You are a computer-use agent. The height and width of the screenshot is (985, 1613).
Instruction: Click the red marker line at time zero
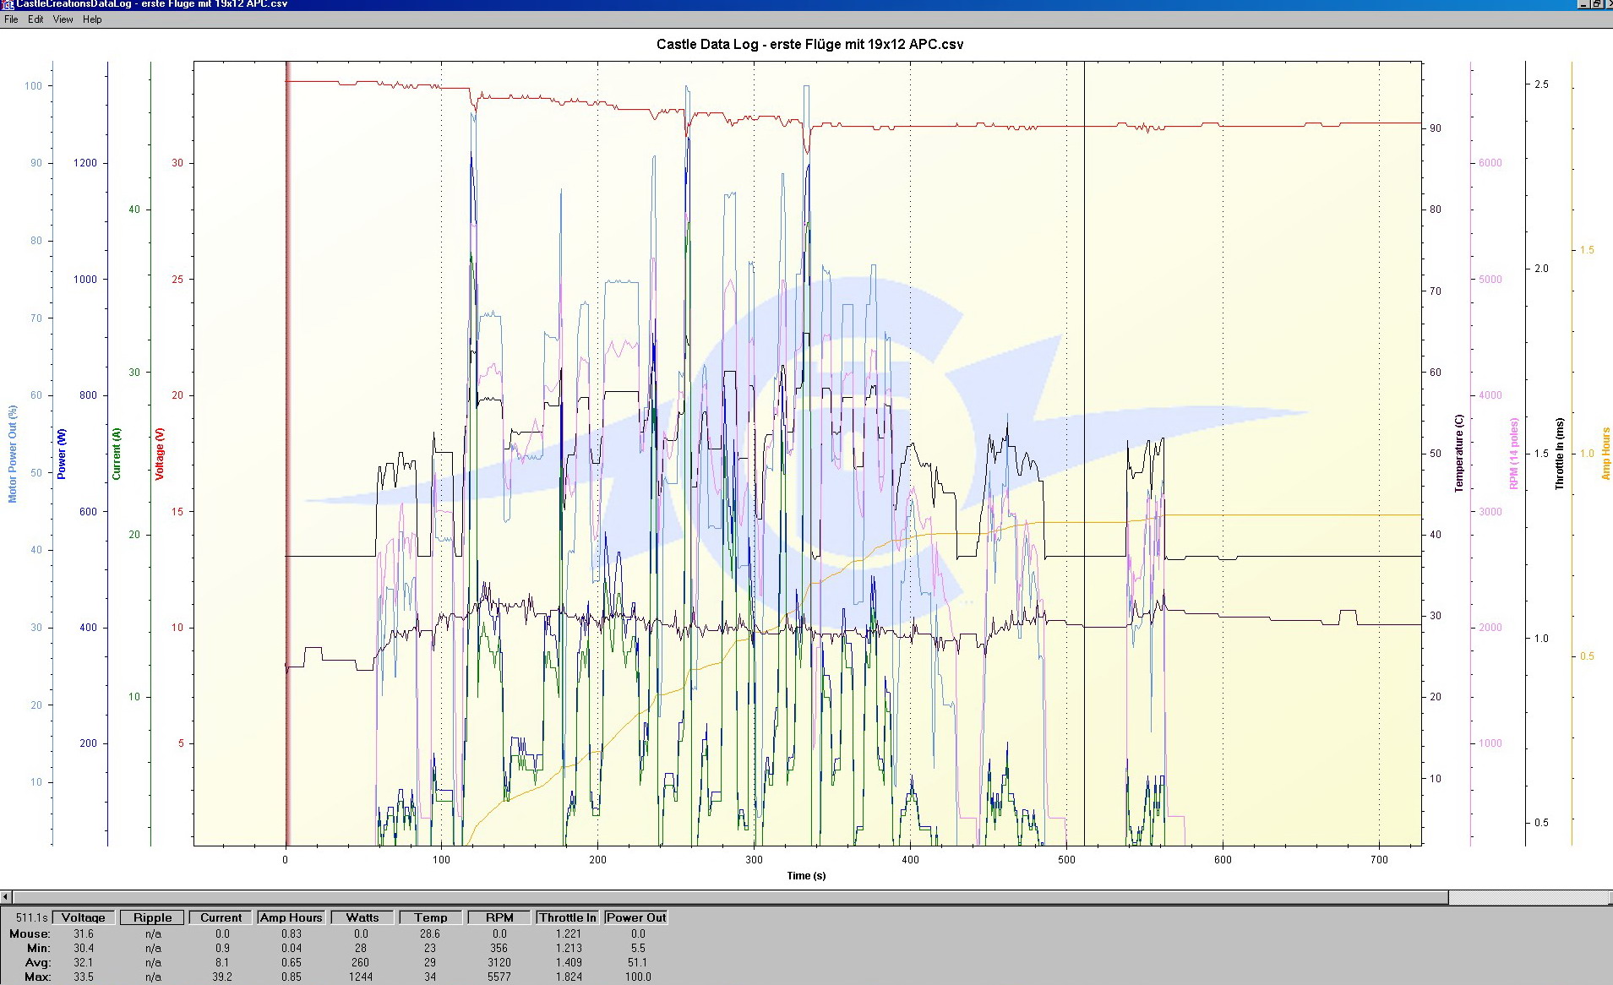(x=287, y=422)
